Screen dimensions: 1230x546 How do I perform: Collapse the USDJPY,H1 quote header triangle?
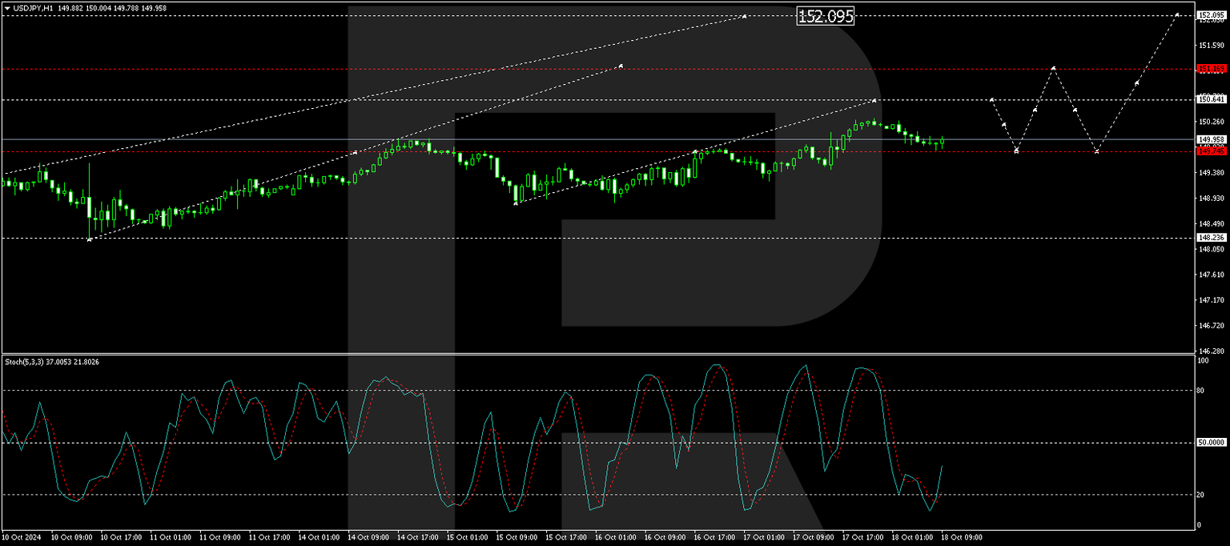[x=7, y=7]
